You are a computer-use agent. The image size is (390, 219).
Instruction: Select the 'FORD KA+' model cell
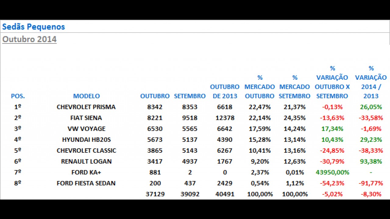point(86,172)
